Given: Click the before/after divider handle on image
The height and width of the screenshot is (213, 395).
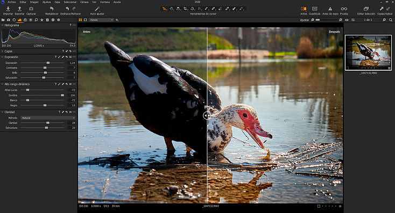Looking at the screenshot, I should pos(206,115).
